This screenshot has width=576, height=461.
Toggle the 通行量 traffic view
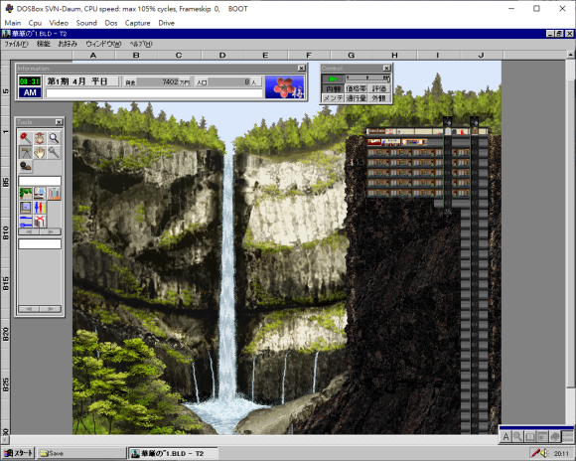356,98
